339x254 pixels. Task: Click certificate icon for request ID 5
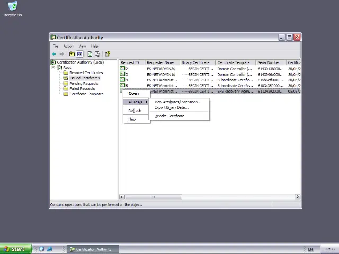point(122,86)
